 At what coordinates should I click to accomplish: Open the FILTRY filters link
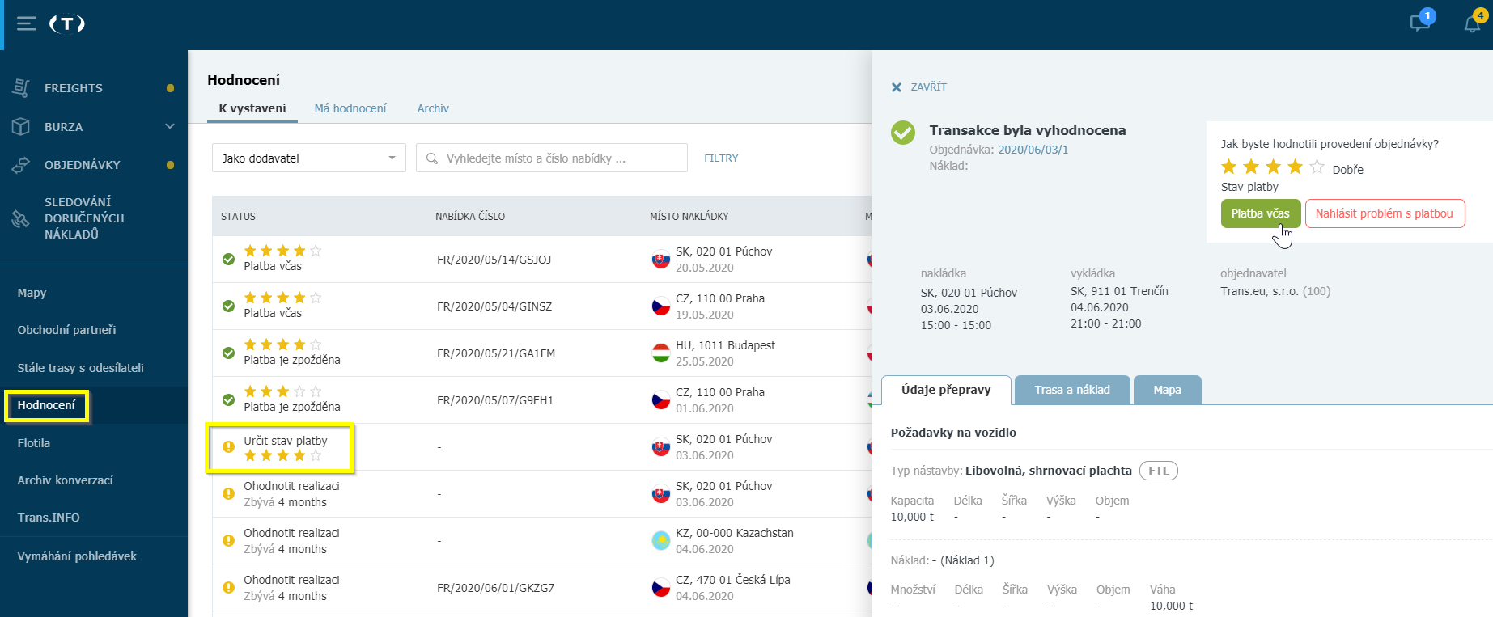tap(721, 158)
